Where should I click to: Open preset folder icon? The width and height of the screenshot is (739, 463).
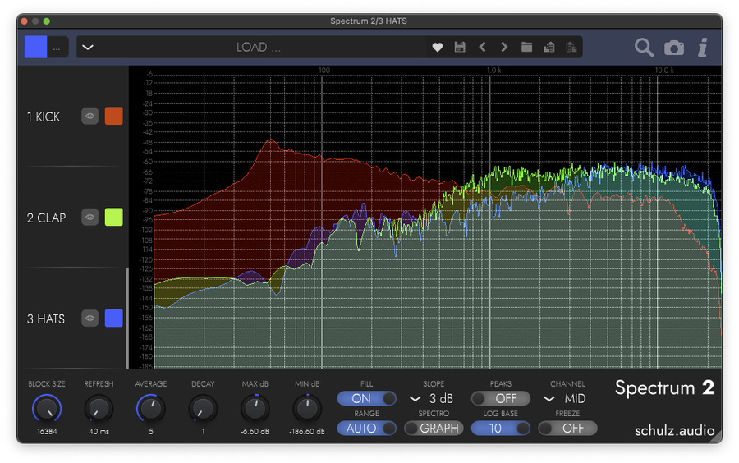pos(526,47)
